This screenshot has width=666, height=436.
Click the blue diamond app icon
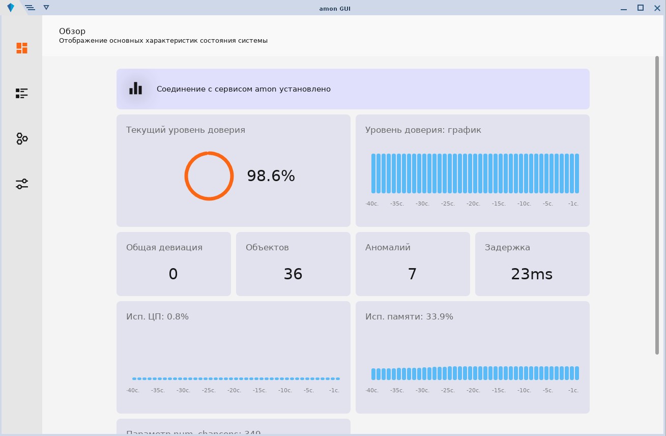pyautogui.click(x=10, y=8)
